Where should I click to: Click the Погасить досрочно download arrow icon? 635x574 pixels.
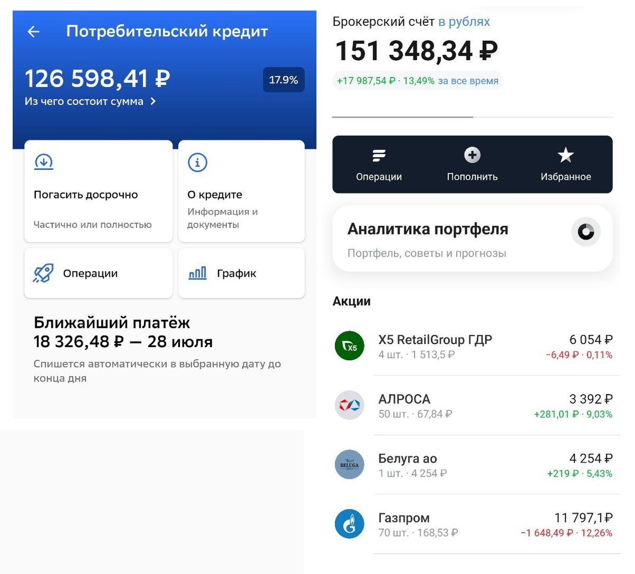click(x=43, y=162)
